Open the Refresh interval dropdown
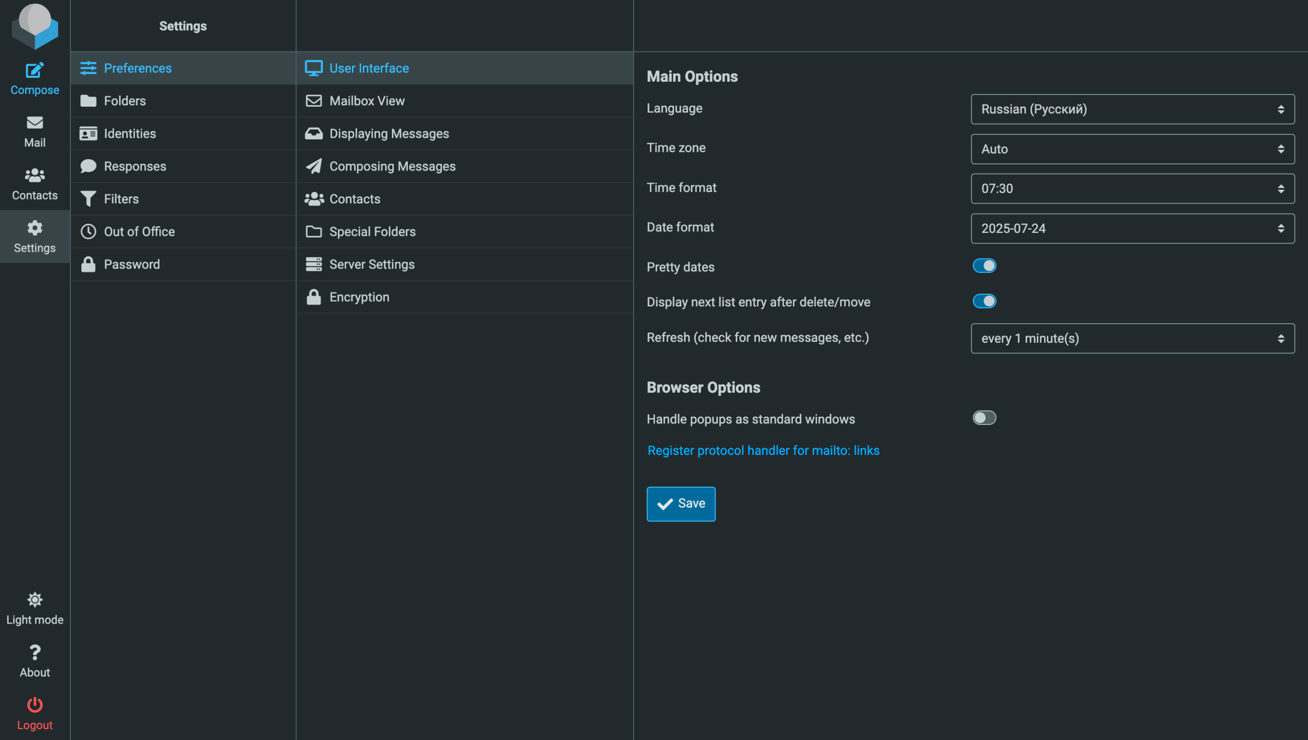 pyautogui.click(x=1132, y=338)
